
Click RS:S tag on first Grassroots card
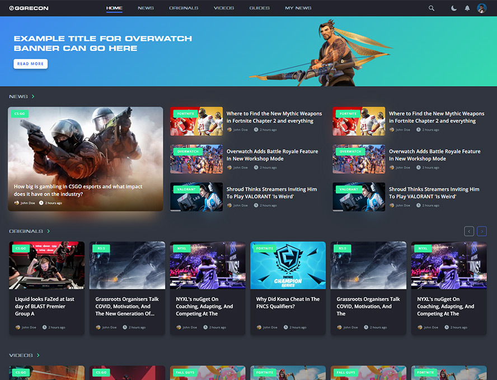click(x=101, y=248)
